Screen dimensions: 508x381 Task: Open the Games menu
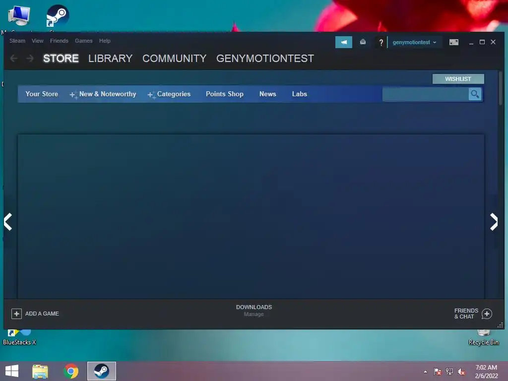click(83, 41)
